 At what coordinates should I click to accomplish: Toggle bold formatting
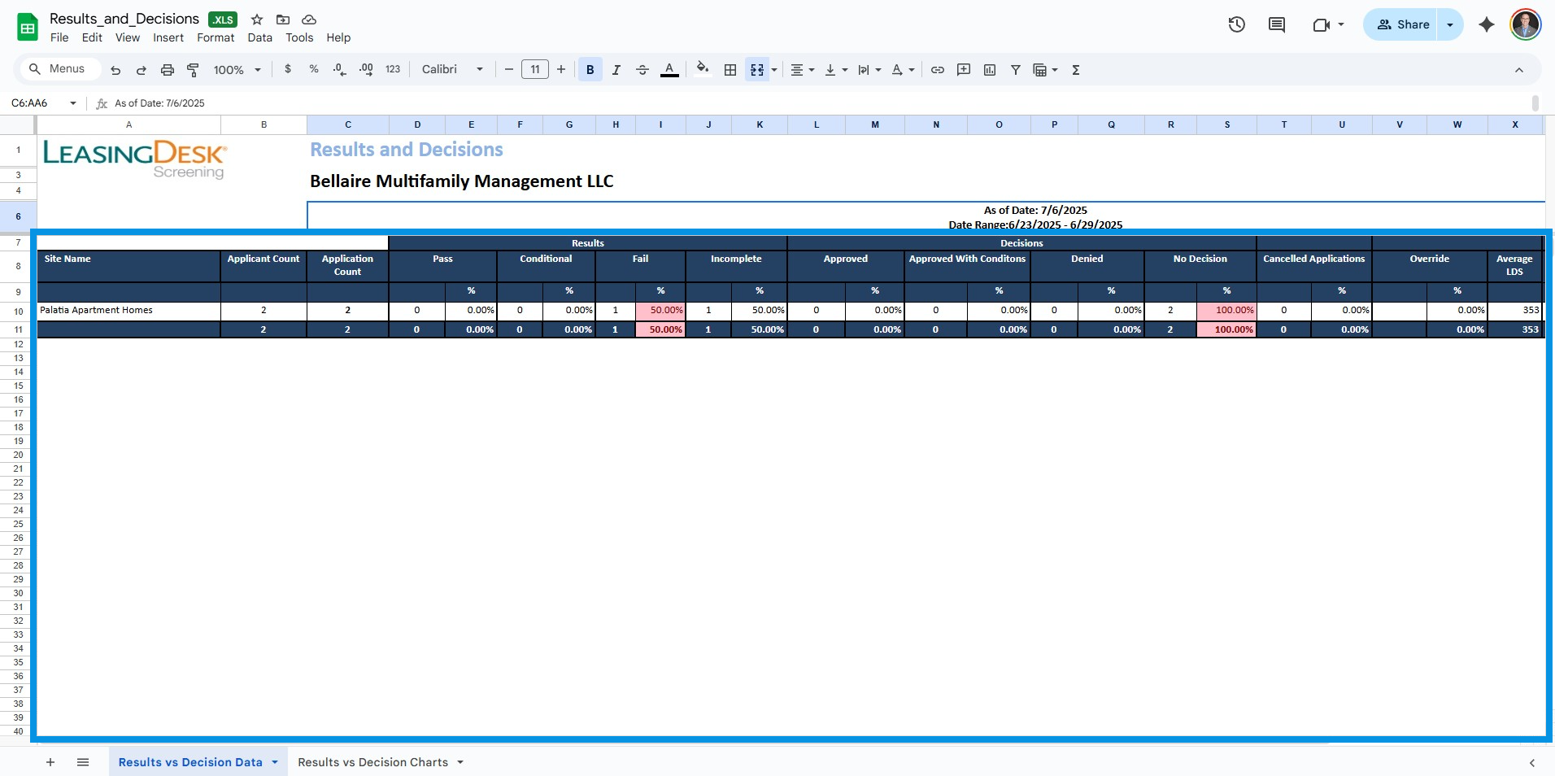pyautogui.click(x=590, y=70)
